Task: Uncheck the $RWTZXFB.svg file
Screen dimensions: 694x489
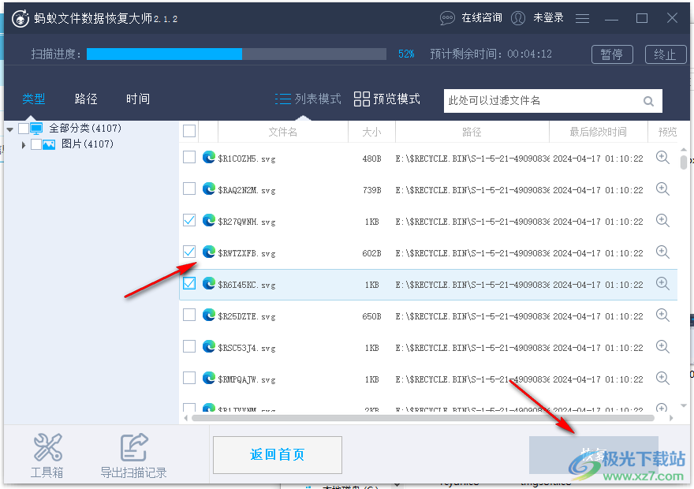Action: (189, 252)
